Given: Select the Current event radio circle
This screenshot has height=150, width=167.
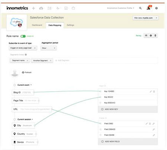Looking at the screenshot, I should (14, 85).
